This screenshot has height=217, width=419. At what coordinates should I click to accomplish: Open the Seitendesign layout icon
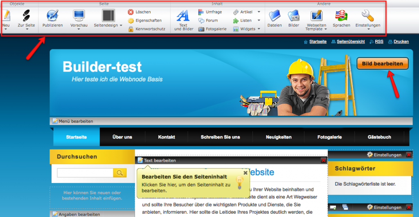[108, 16]
